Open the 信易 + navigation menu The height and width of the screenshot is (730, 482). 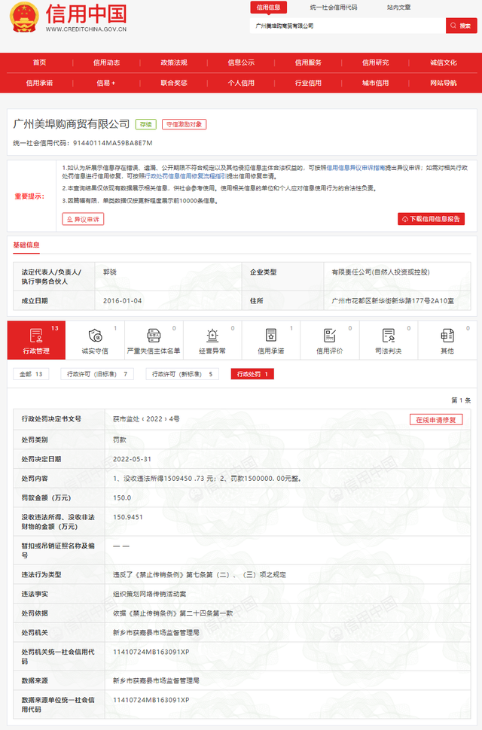pyautogui.click(x=106, y=83)
